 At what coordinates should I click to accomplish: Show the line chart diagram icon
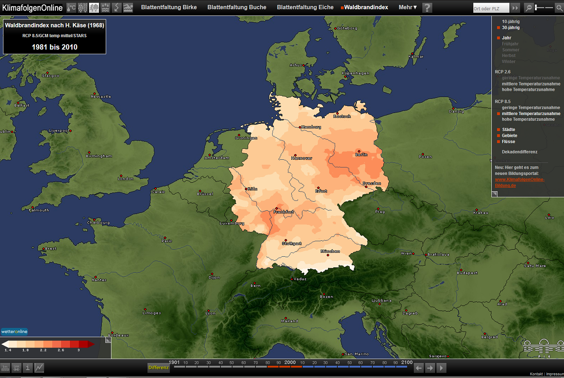coord(39,367)
